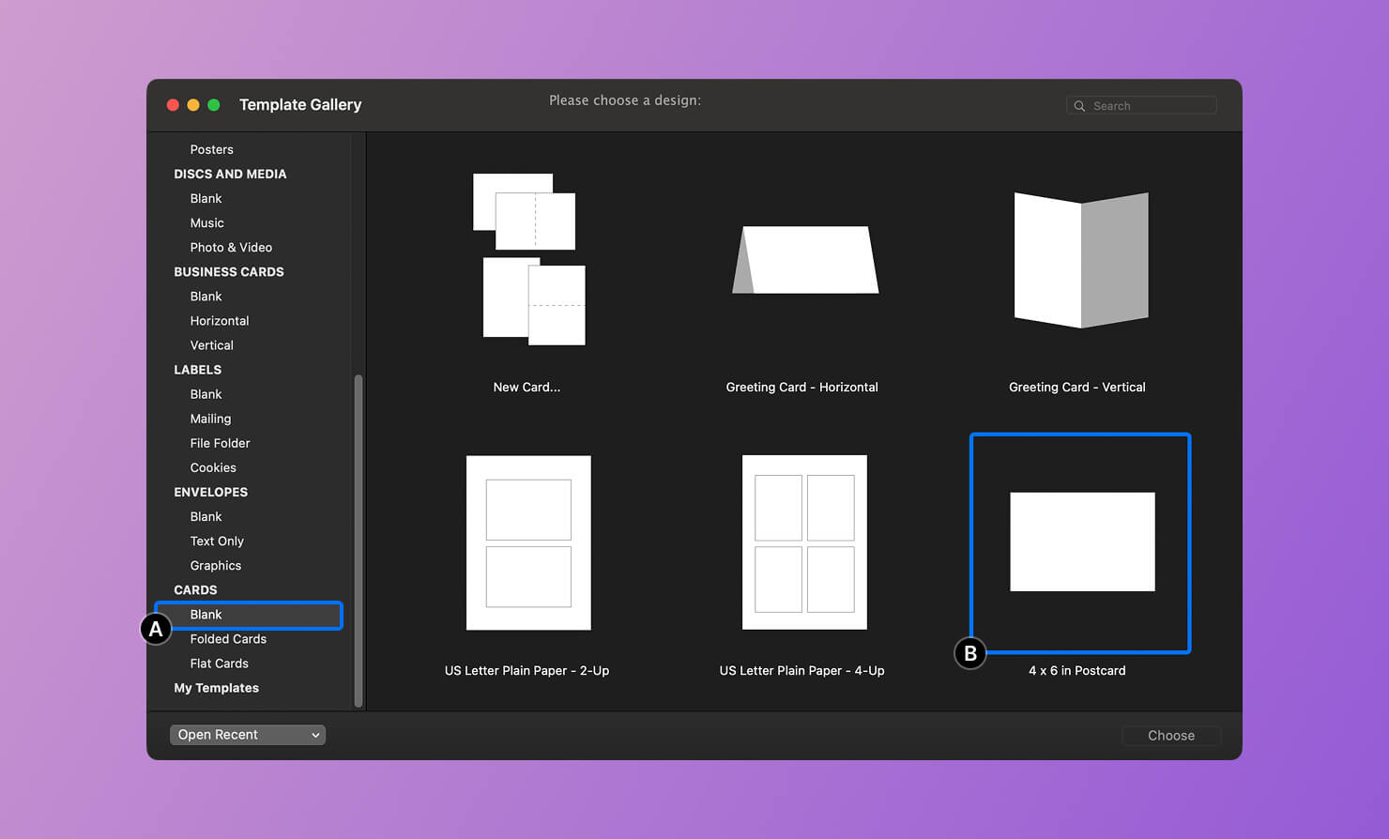Select the US Letter Plain Paper - 2-Up template
The width and height of the screenshot is (1389, 839).
coord(527,542)
